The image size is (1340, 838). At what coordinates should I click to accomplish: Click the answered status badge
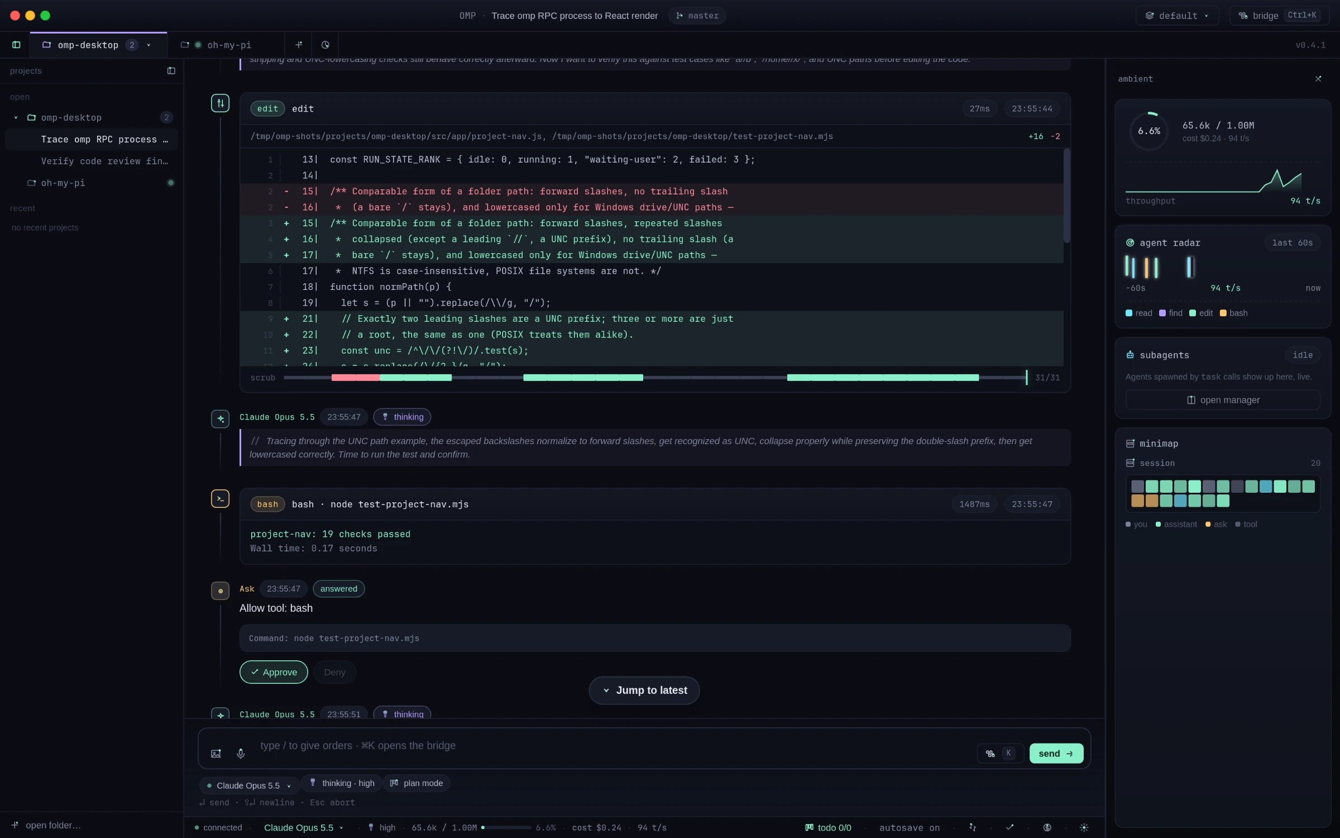(338, 588)
